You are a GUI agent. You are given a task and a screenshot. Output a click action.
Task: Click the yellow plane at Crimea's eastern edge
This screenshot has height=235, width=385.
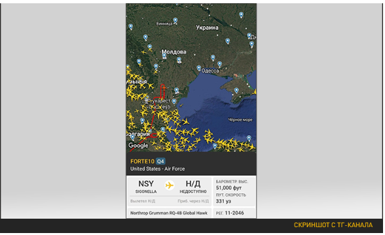click(x=254, y=92)
